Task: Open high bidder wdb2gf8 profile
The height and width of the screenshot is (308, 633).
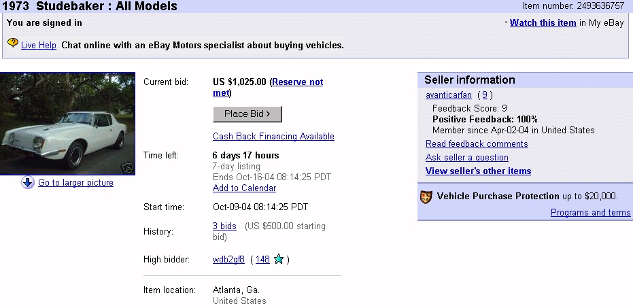Action: pos(228,259)
